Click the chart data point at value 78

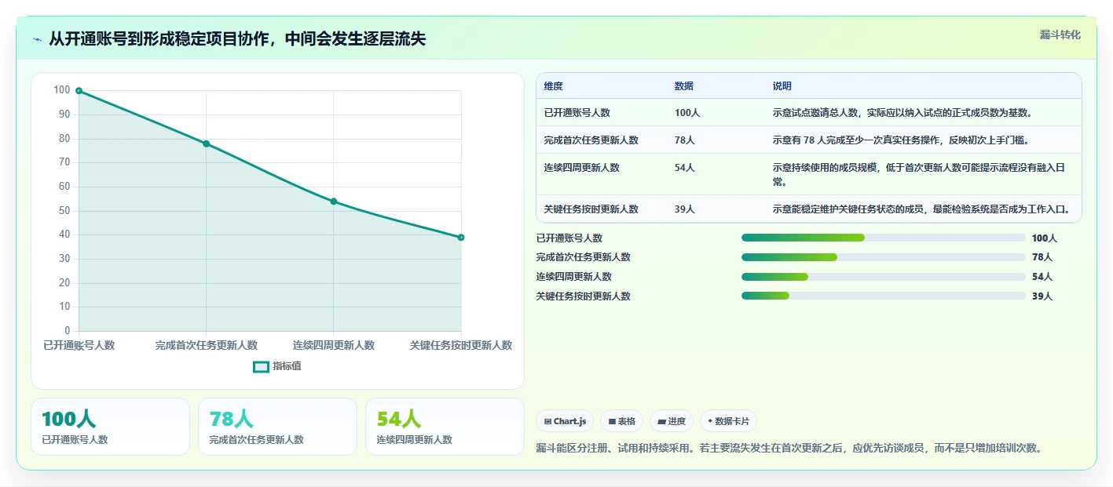[206, 144]
